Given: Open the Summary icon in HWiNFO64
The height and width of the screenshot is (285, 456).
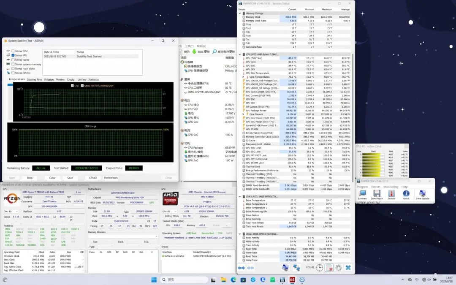Looking at the screenshot, I should 362,193.
